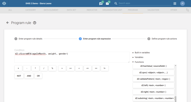Insert the NOT logical operator
191x102 pixels.
(19, 76)
